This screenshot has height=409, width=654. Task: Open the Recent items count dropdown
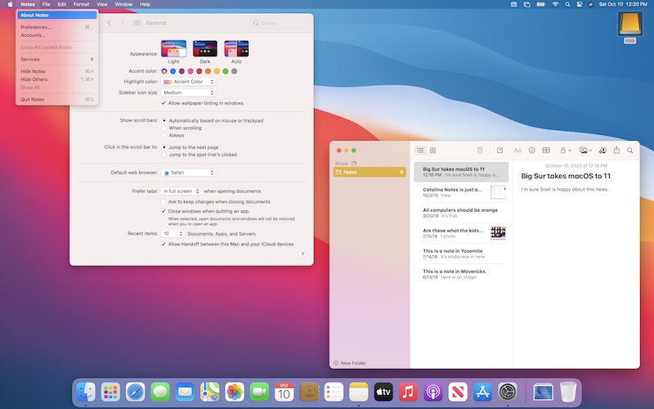click(172, 234)
